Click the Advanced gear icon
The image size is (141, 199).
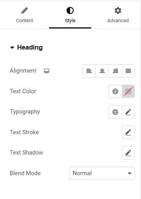(118, 11)
